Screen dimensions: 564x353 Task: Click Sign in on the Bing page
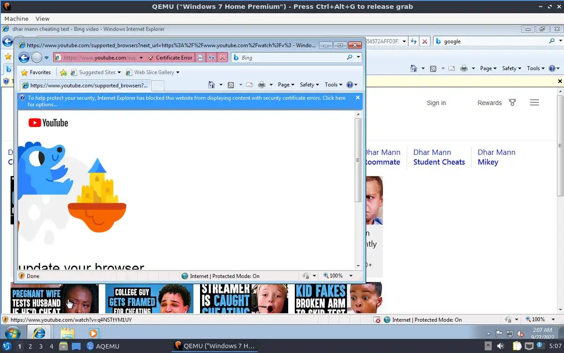pos(436,103)
